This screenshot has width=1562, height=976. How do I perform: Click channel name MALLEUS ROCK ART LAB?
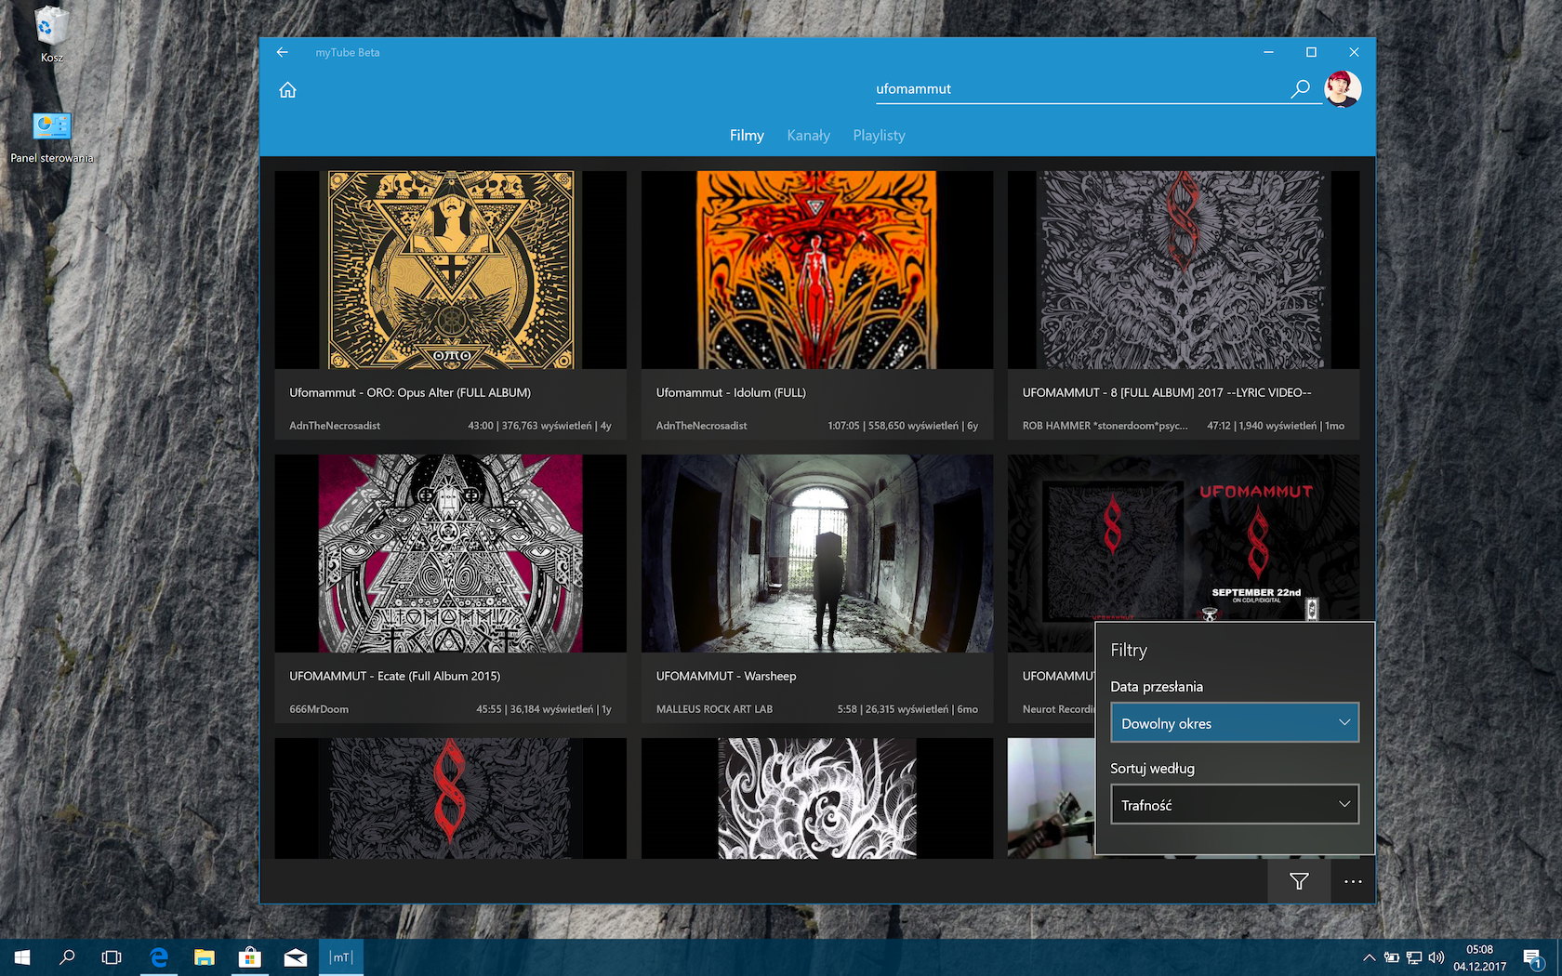(714, 709)
